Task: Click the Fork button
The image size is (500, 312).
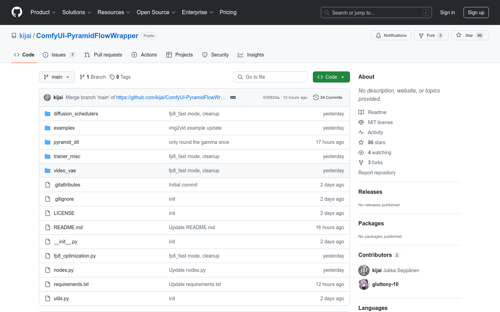Action: pyautogui.click(x=431, y=35)
